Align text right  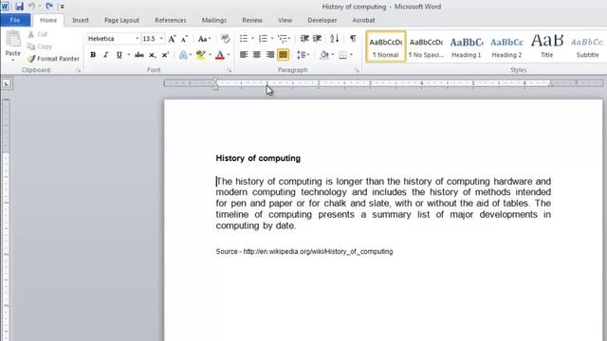pyautogui.click(x=270, y=55)
